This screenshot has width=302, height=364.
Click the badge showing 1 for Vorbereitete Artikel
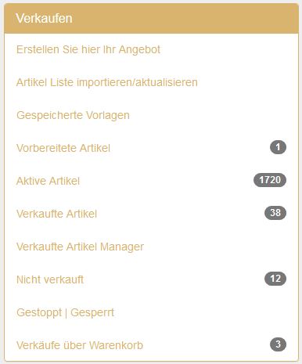[x=278, y=147]
